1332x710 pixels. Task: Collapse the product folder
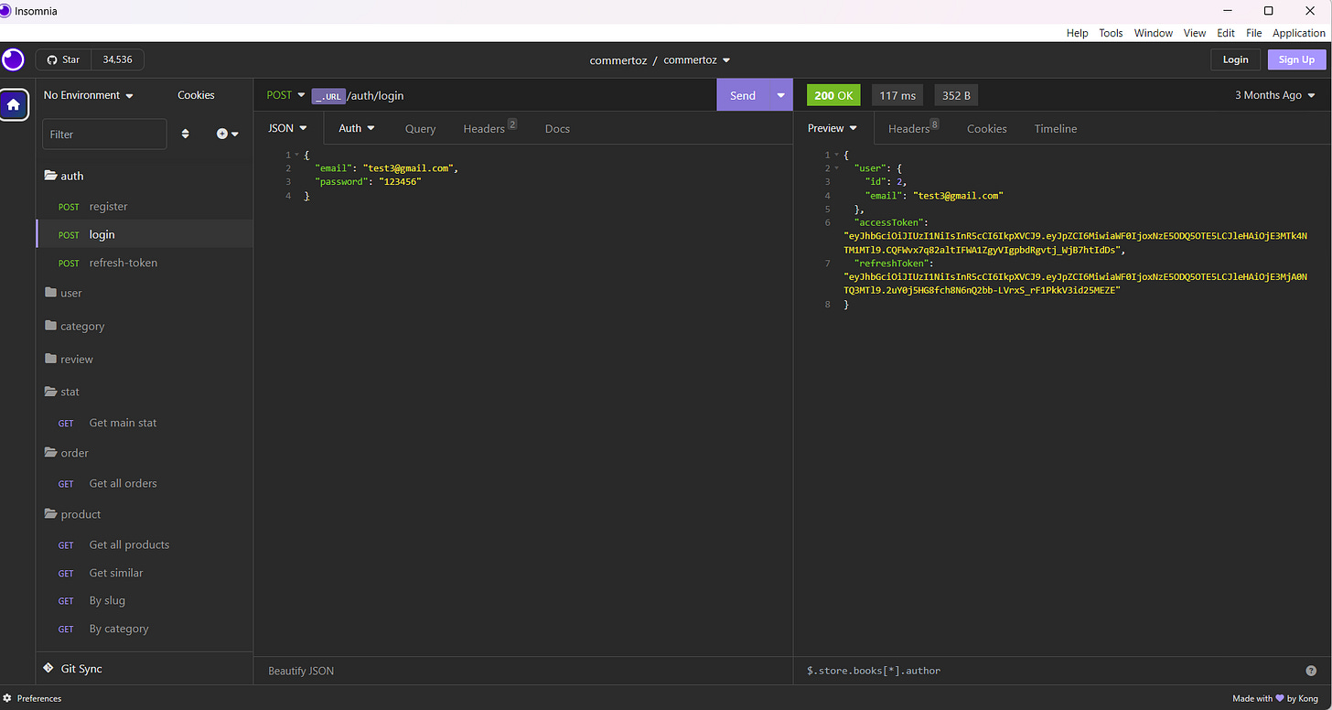[x=145, y=514]
